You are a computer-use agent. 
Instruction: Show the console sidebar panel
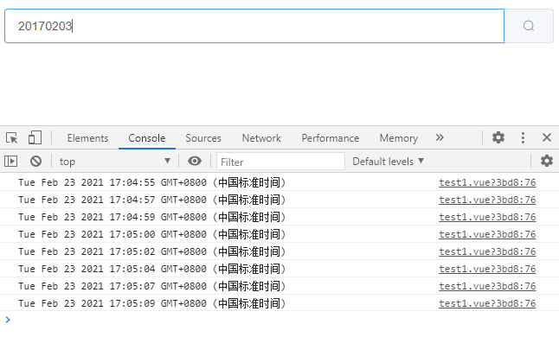click(x=11, y=162)
